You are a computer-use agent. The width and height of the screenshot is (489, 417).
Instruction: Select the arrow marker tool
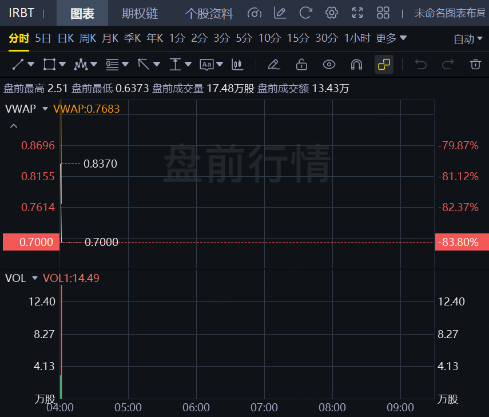[x=144, y=65]
